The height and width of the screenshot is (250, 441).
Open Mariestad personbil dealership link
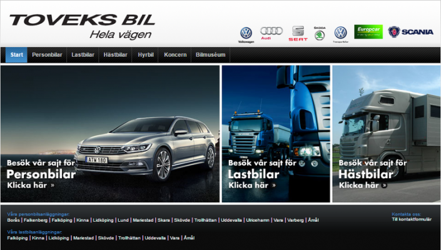(143, 220)
